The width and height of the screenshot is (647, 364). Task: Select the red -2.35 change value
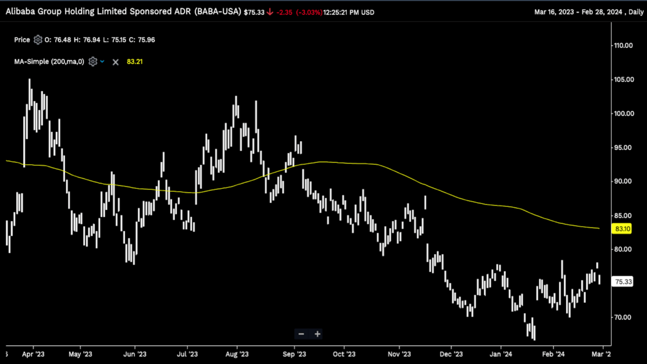point(284,12)
